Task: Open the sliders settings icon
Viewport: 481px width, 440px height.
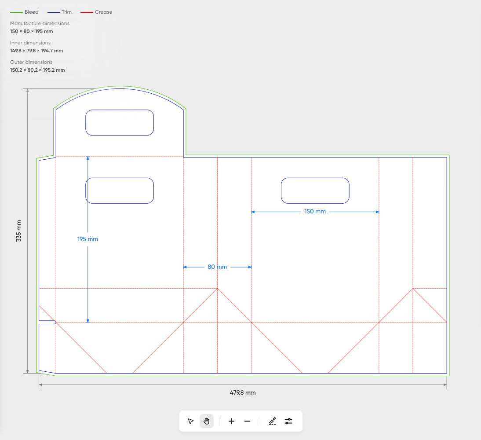Action: coord(288,421)
